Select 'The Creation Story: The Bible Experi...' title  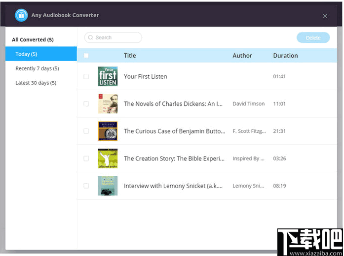point(174,159)
